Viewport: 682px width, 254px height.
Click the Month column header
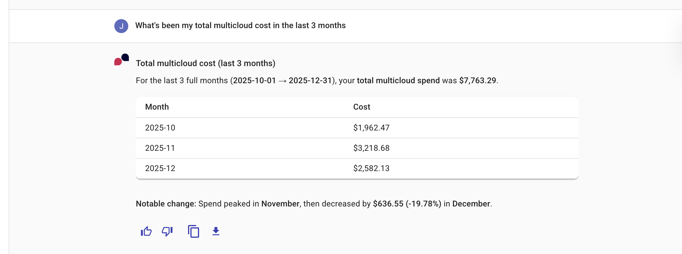click(157, 107)
